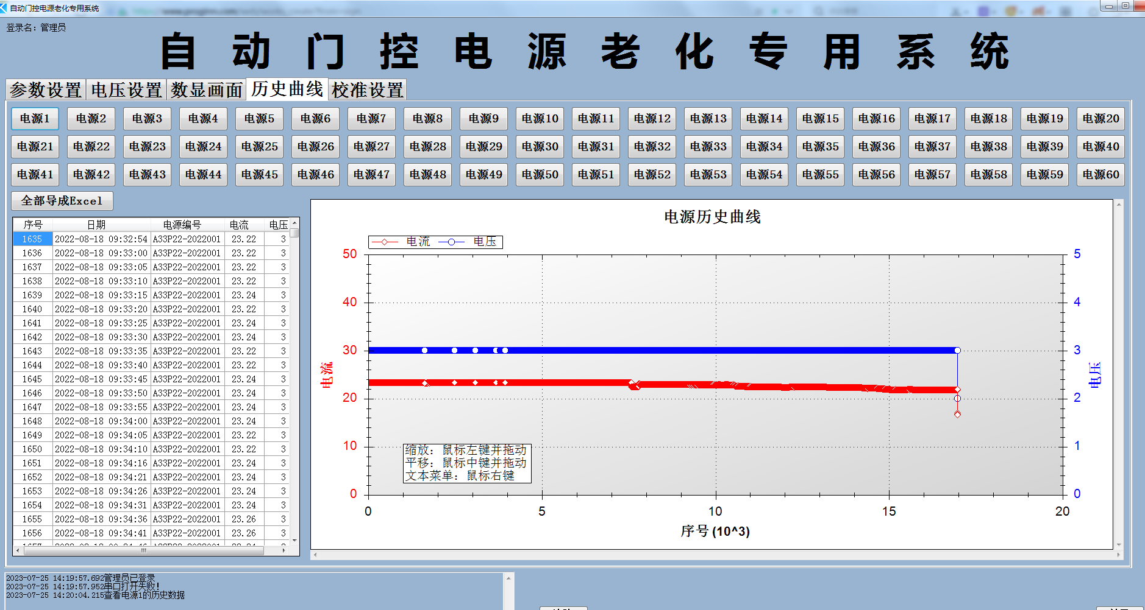Screen dimensions: 1145x610
Task: Open 电源27 history curve
Action: 371,147
